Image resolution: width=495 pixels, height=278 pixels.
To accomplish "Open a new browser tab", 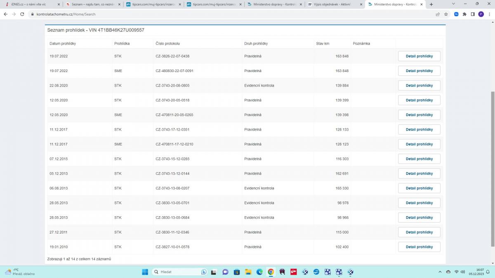I will coord(431,5).
